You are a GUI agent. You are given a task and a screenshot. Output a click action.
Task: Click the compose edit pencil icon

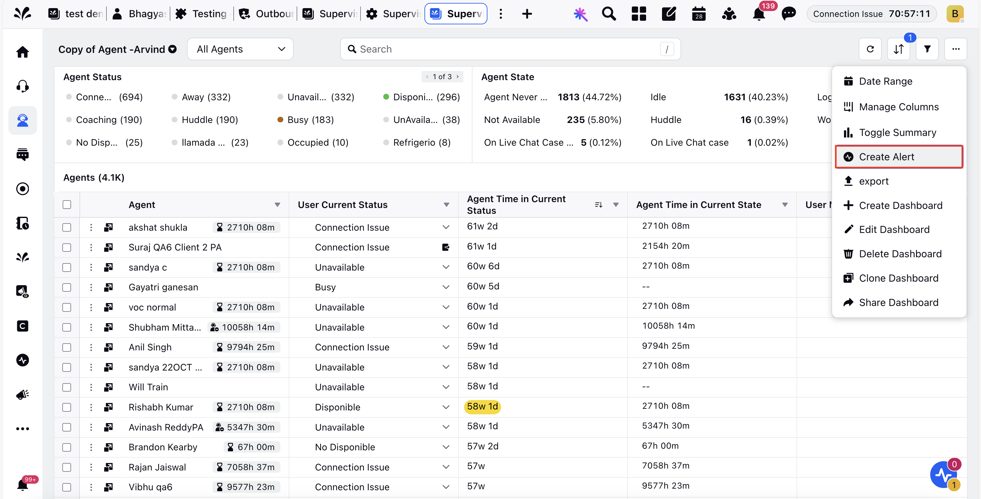(x=669, y=14)
